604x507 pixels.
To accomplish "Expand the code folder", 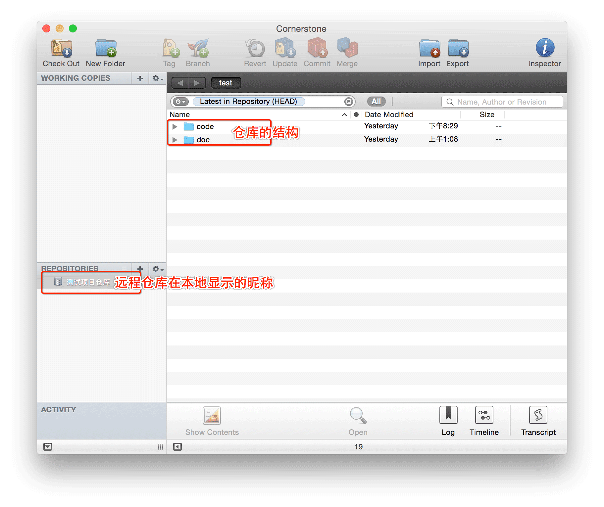I will pyautogui.click(x=175, y=126).
